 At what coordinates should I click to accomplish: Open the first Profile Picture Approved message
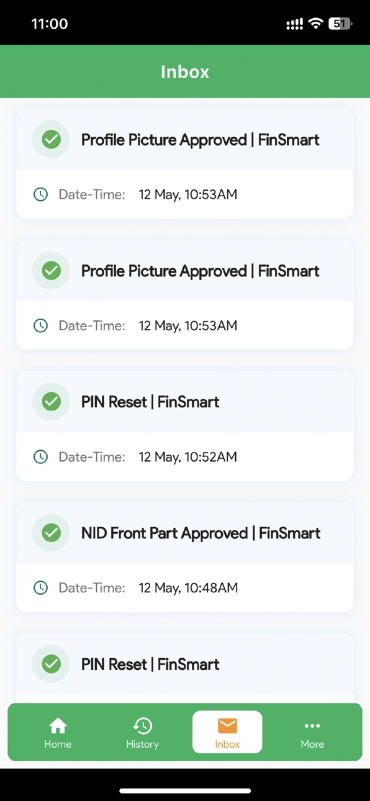185,163
